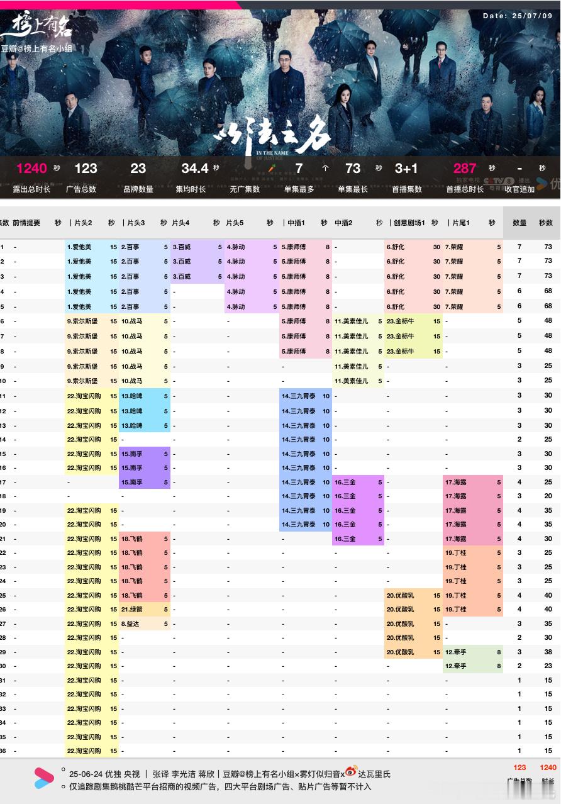The height and width of the screenshot is (804, 561).
Task: Click the 22.淘宝闪购 cell in episode 36 row
Action: pos(92,751)
